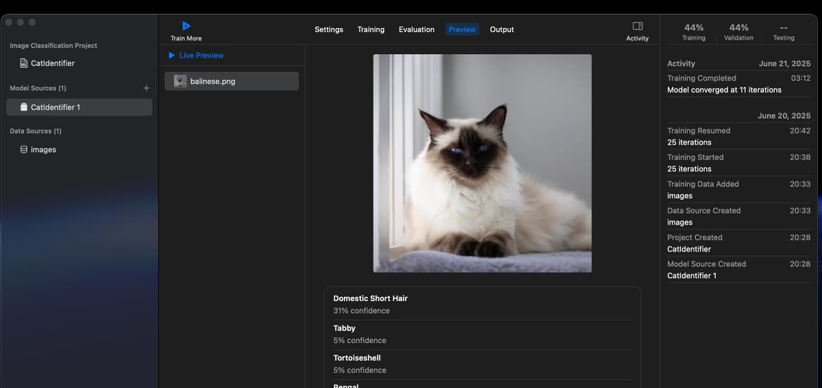Click the Testing metric showing dashes
822x388 pixels.
pos(784,32)
